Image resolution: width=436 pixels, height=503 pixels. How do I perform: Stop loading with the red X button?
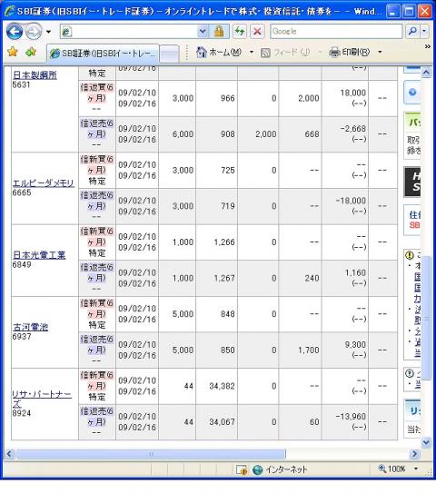[257, 32]
